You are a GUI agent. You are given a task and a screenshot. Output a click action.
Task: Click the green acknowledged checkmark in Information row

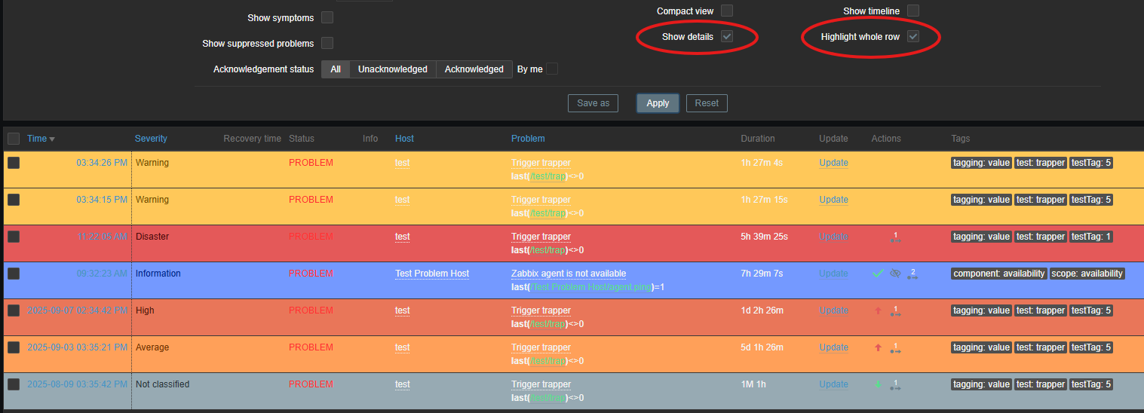point(877,274)
